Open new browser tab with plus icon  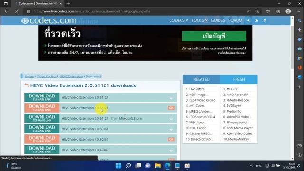(68, 3)
